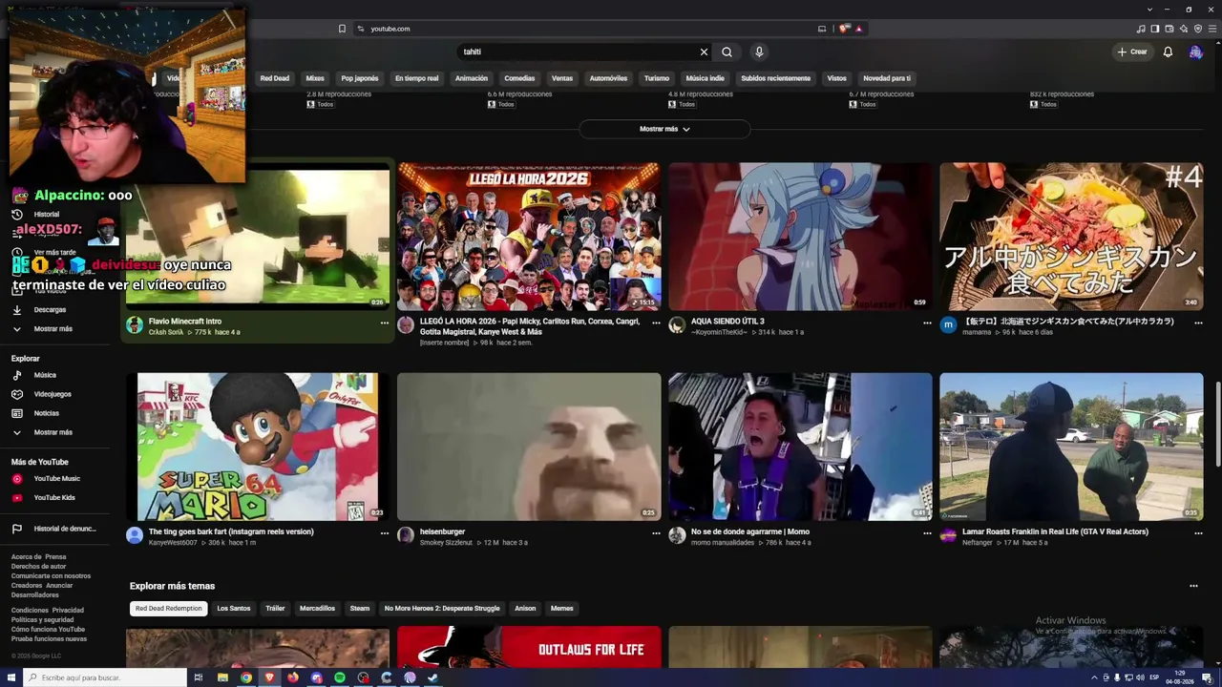The width and height of the screenshot is (1222, 687).
Task: Open Lamar Roasts Franklin video title
Action: pyautogui.click(x=1055, y=531)
